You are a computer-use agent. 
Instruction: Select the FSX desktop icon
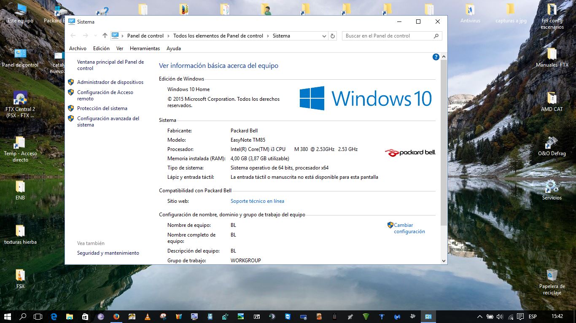pyautogui.click(x=20, y=279)
